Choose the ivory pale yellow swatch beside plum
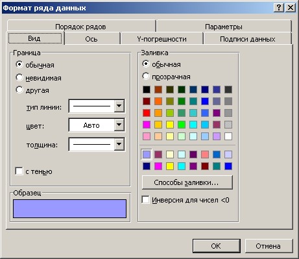Screen dimensions: 299x259 pyautogui.click(x=170, y=154)
